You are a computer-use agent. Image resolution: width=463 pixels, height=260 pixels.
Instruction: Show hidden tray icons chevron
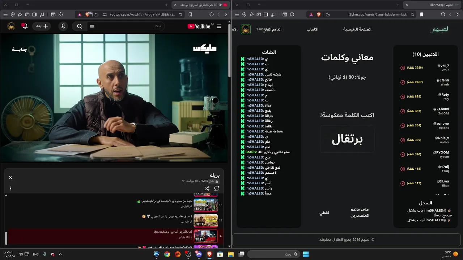click(x=60, y=254)
